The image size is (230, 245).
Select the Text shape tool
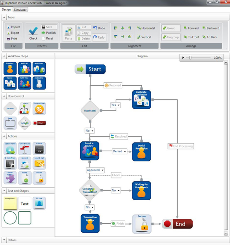[25, 203]
